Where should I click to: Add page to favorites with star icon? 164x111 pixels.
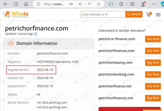(x=98, y=4)
